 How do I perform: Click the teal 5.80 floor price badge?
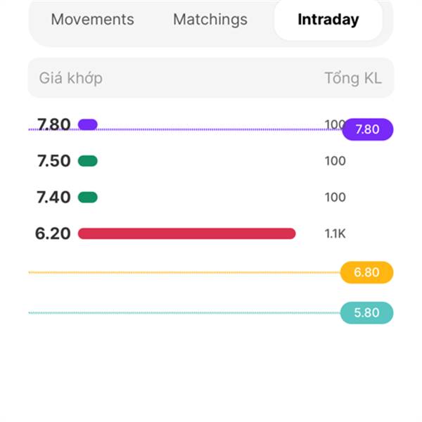(367, 313)
